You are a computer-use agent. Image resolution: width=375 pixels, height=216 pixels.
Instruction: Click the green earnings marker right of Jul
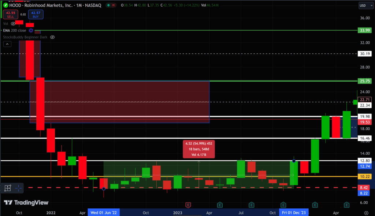click(251, 205)
